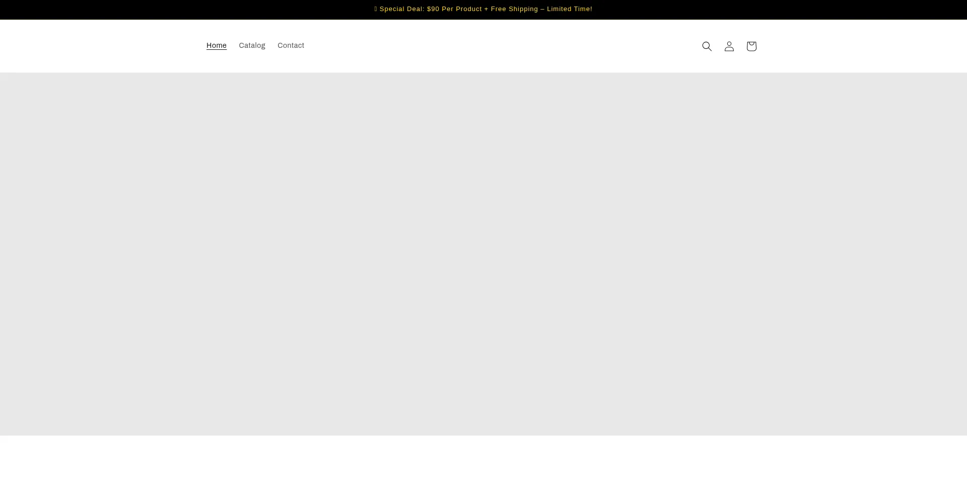The width and height of the screenshot is (967, 500).
Task: Browse products via the Catalog link
Action: pyautogui.click(x=252, y=46)
